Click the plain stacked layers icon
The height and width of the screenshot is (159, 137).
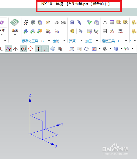pyautogui.click(x=33, y=22)
